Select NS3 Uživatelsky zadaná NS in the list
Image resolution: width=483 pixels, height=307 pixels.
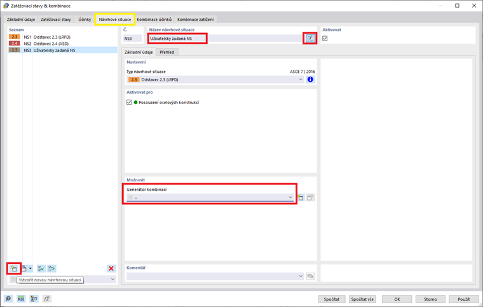tap(62, 50)
